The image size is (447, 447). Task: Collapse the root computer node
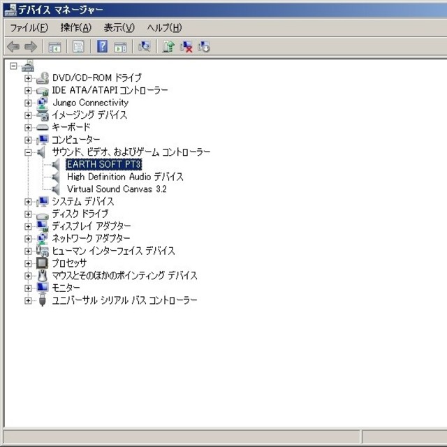(x=13, y=66)
